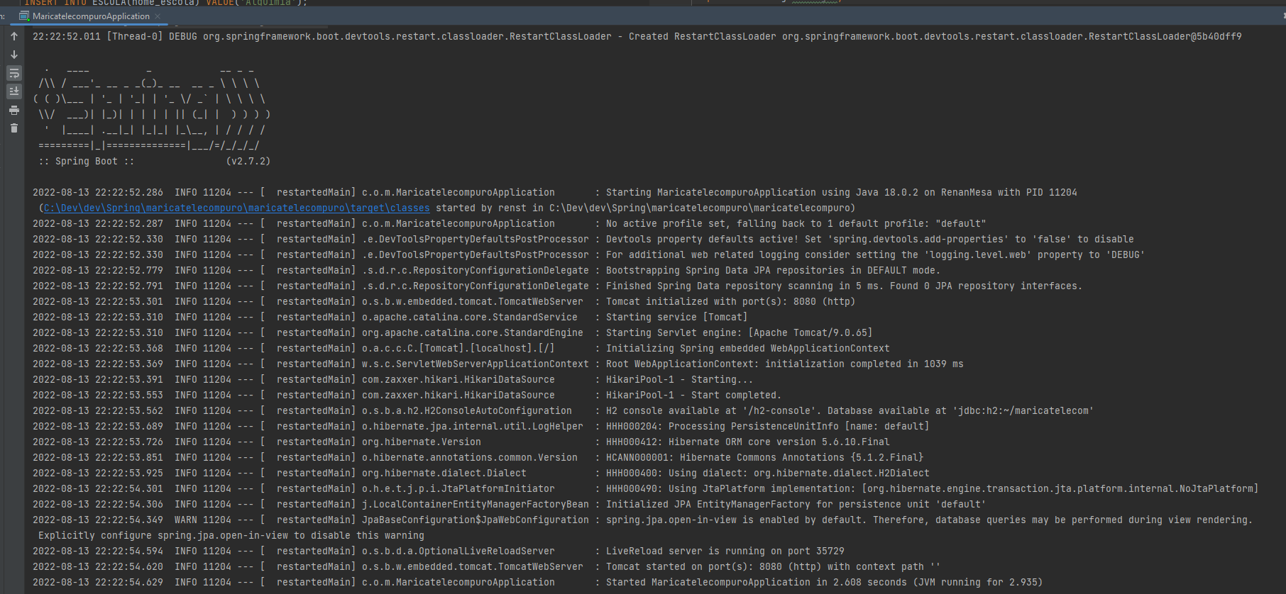1286x594 pixels.
Task: Click the Up the Stack Trace arrow
Action: [14, 36]
